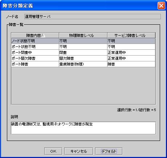Click the 説明 description text box
Viewport: 167px width, 158px height.
tap(83, 128)
